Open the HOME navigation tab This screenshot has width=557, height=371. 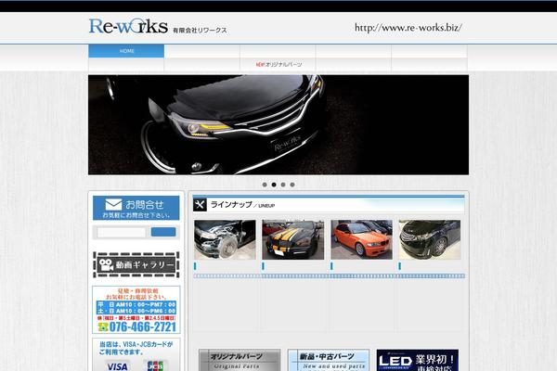click(x=126, y=51)
